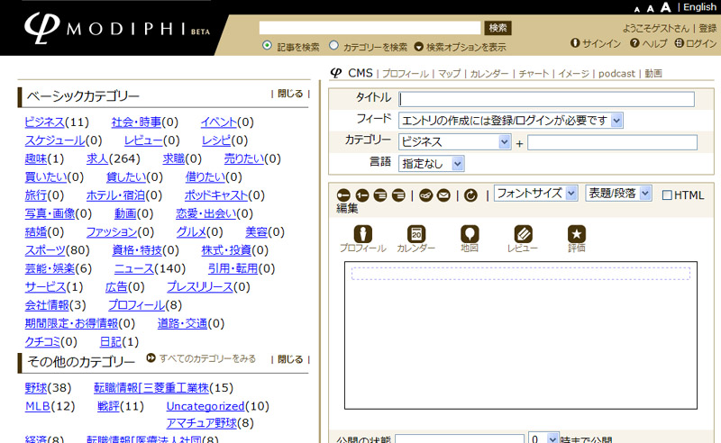The width and height of the screenshot is (721, 443).
Task: Open the スポーツ category link
Action: 45,250
